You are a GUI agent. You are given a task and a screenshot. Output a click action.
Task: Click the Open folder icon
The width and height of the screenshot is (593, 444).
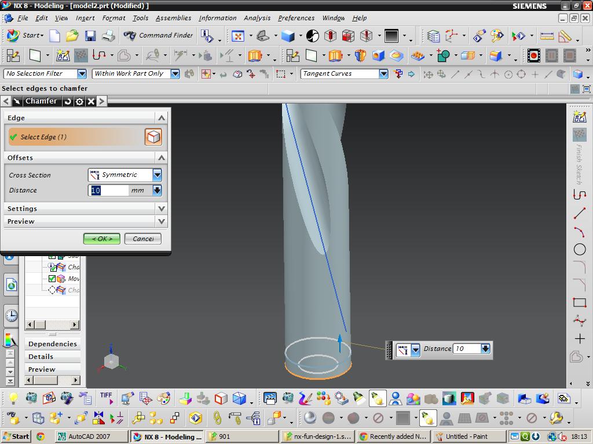click(72, 35)
